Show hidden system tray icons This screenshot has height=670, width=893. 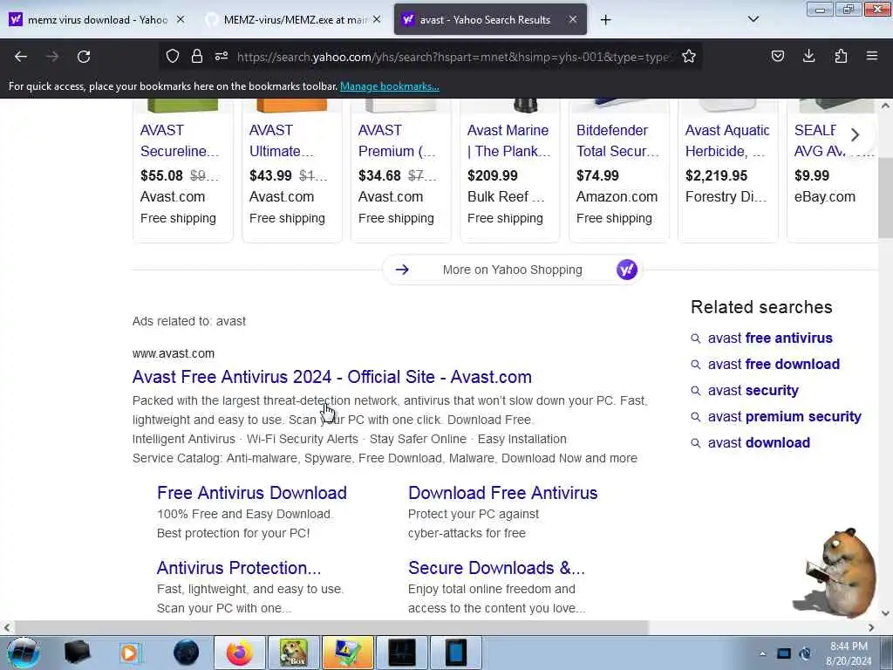[x=762, y=653]
